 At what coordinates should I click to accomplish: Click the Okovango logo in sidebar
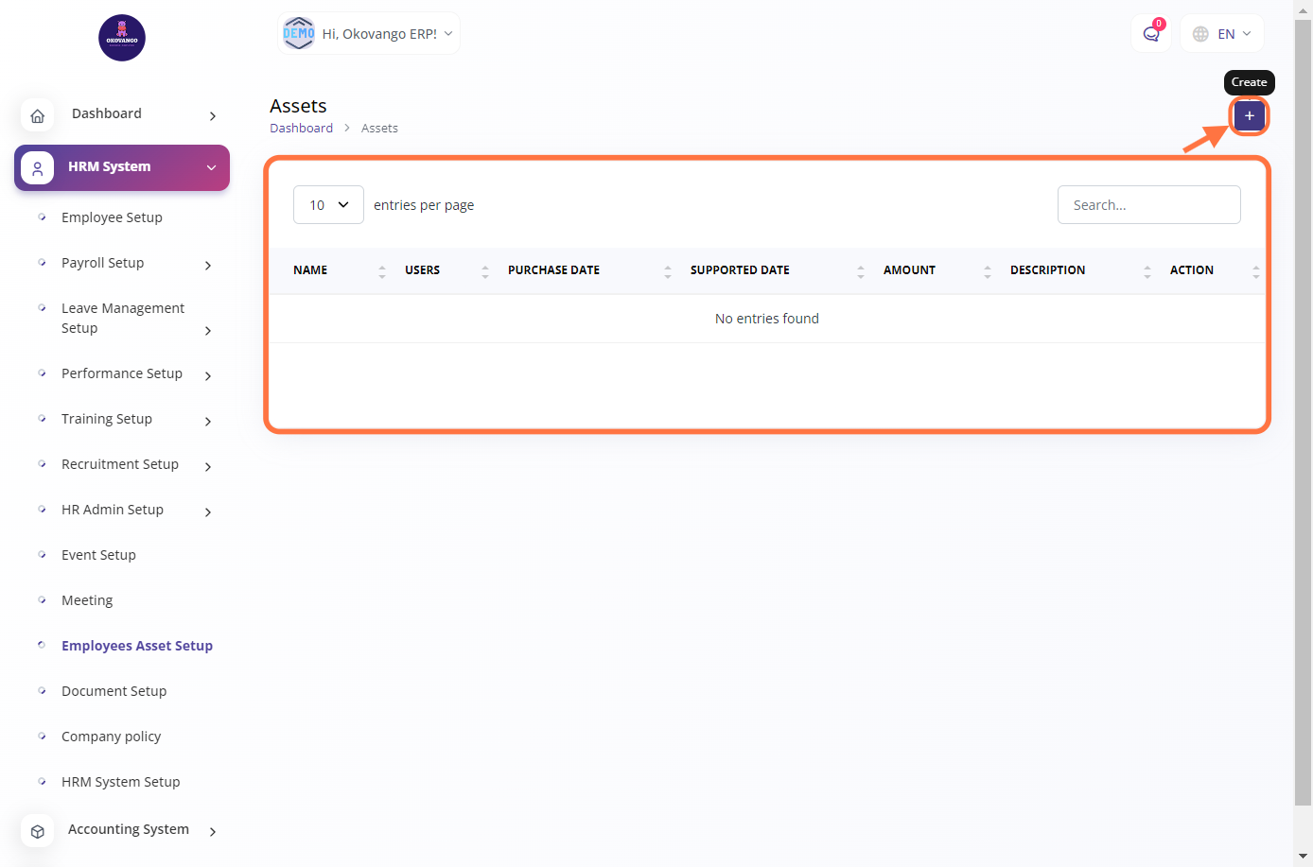122,38
